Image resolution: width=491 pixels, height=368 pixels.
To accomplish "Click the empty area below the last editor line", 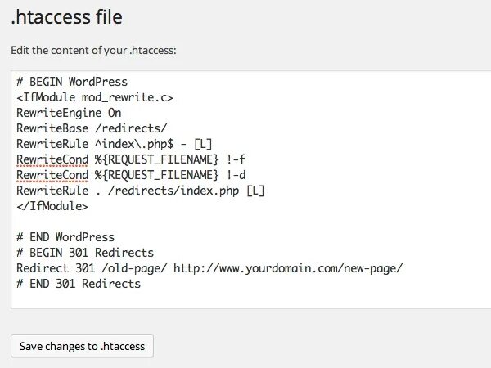I will click(x=245, y=299).
